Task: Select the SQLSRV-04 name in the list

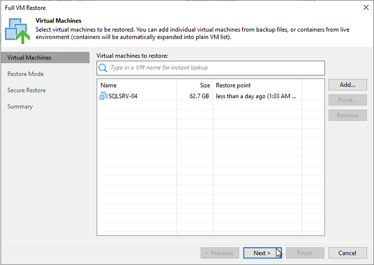Action: [123, 96]
